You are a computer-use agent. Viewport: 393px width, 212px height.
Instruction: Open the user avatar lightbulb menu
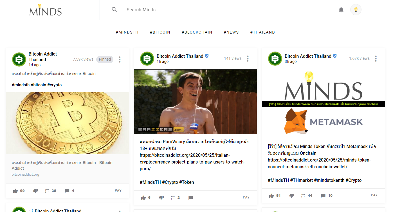[x=356, y=10]
